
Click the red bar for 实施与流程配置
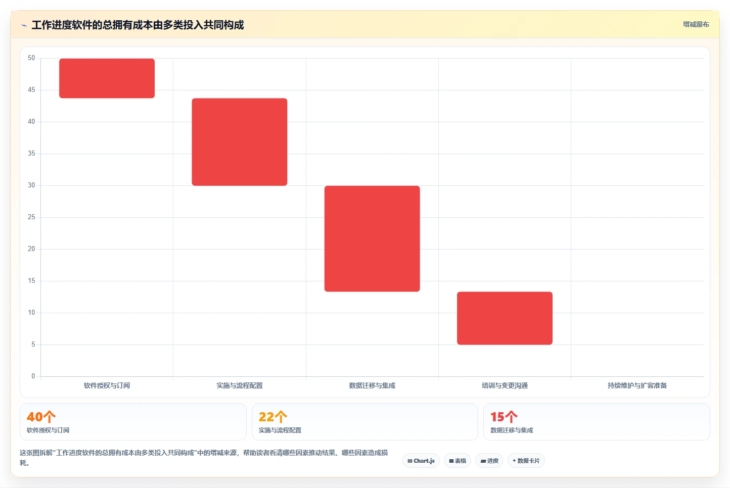coord(240,142)
